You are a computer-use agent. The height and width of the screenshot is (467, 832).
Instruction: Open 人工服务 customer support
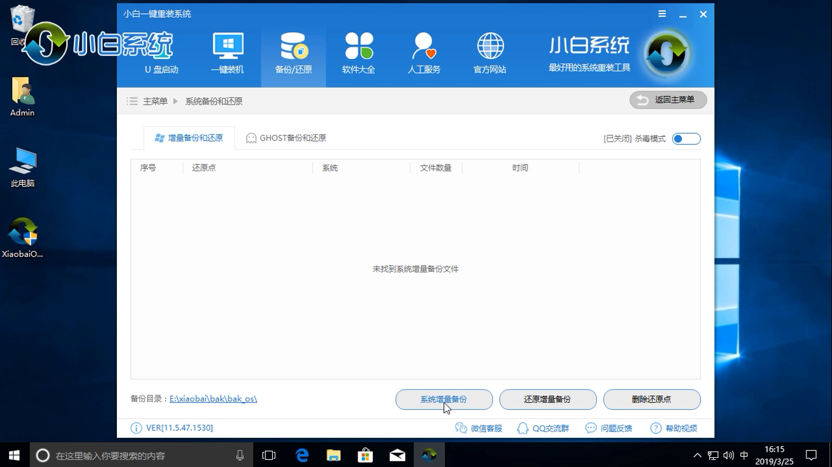[423, 54]
